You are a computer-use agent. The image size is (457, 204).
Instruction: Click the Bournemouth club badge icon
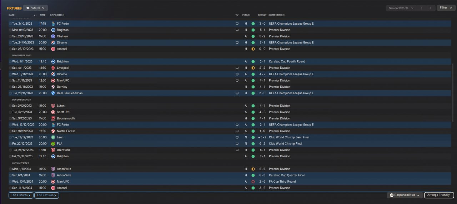point(53,118)
